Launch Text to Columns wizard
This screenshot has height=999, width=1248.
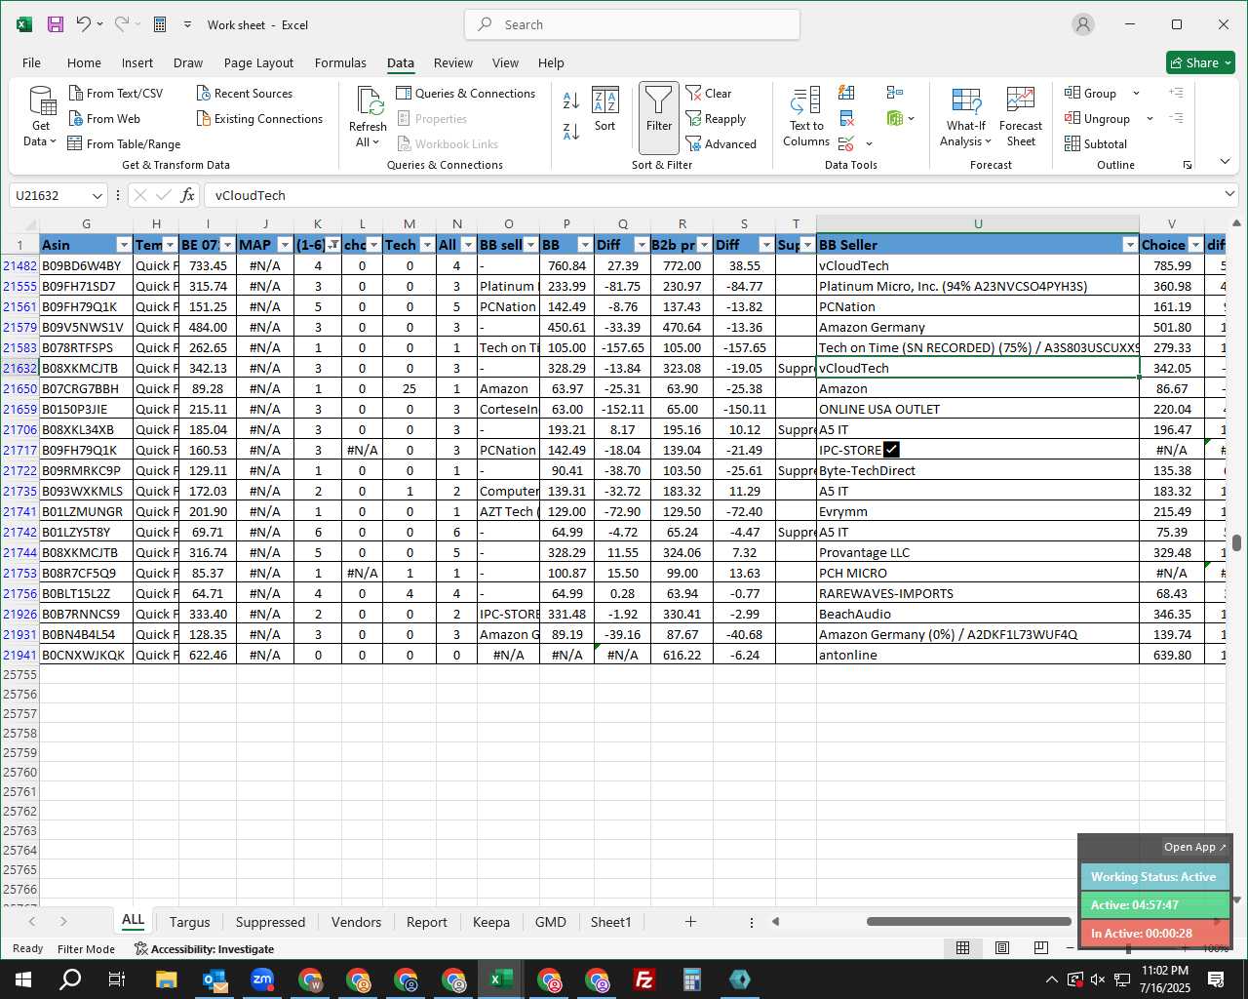806,117
